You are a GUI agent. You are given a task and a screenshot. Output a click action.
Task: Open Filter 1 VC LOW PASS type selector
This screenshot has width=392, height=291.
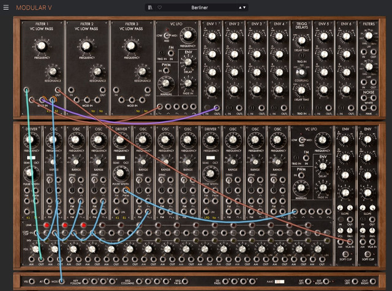click(x=42, y=29)
